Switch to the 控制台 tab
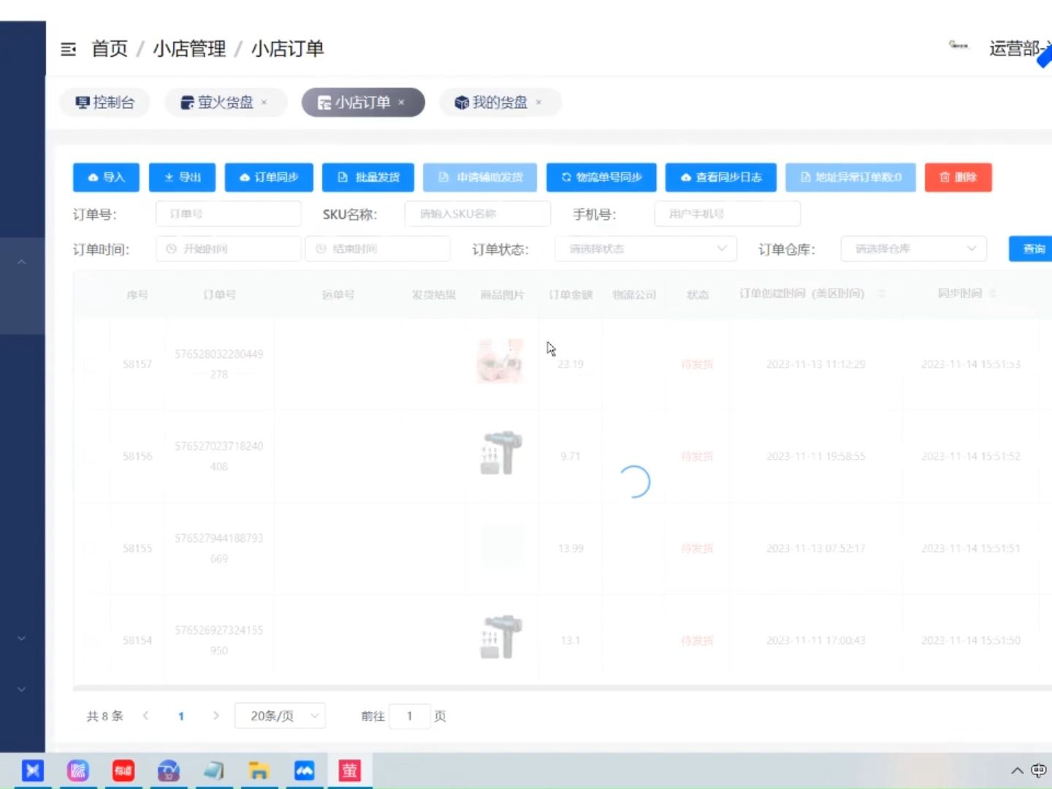 pyautogui.click(x=104, y=102)
